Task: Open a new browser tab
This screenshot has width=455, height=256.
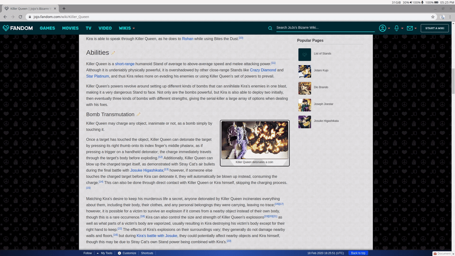Action: (x=64, y=8)
